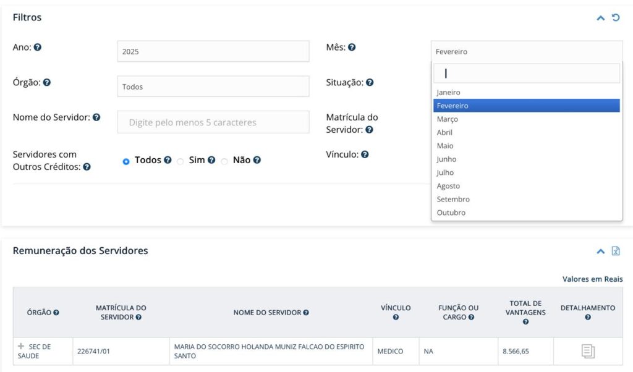This screenshot has width=633, height=372.
Task: Export remuneration table to Excel icon
Action: click(616, 251)
